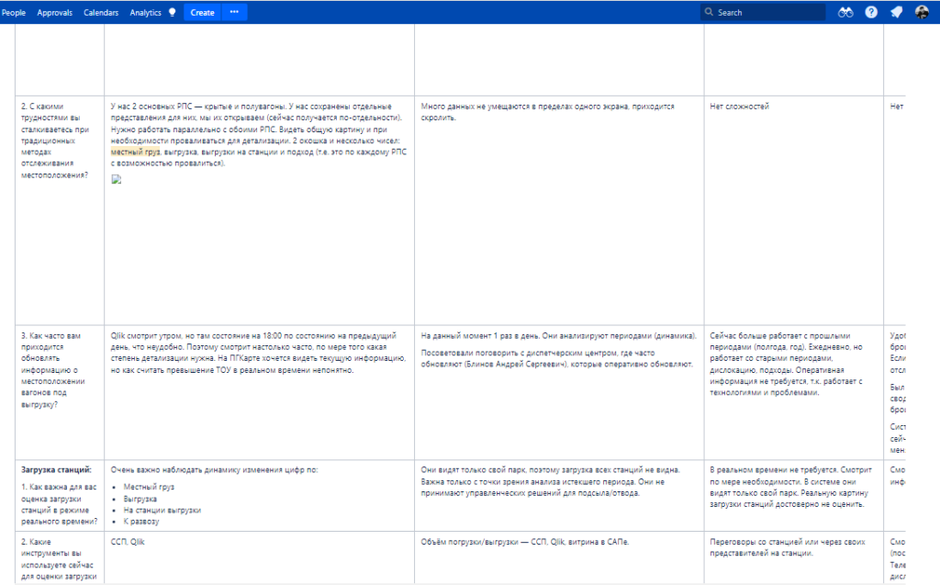The width and height of the screenshot is (940, 585).
Task: Click the lightbulb icon beside Analytics
Action: [x=172, y=13]
